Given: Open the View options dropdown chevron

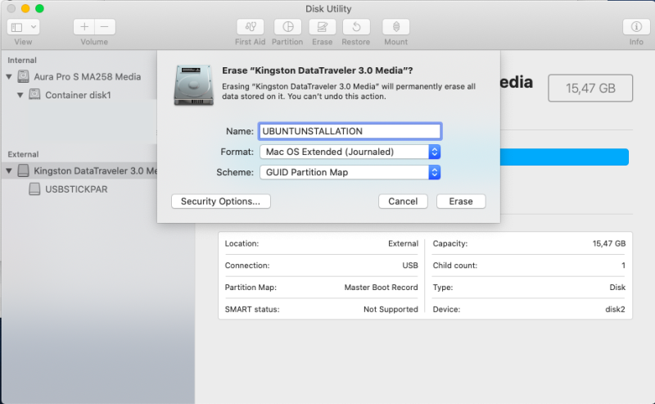Looking at the screenshot, I should coord(34,27).
